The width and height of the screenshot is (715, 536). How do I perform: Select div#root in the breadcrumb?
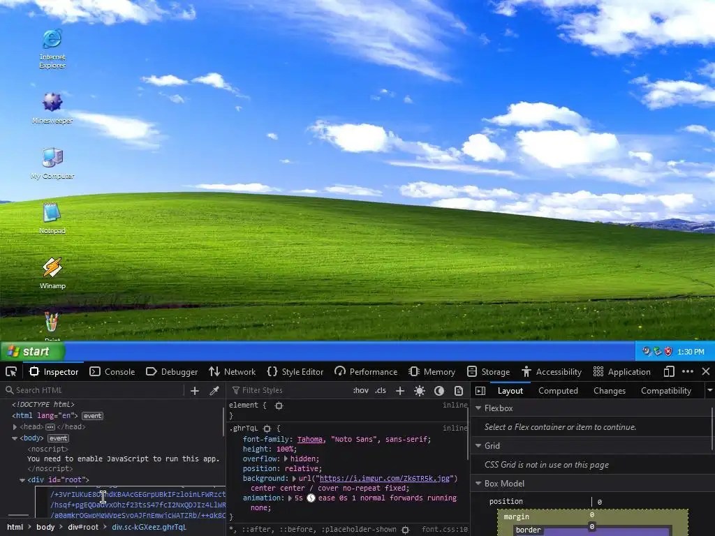tap(83, 527)
